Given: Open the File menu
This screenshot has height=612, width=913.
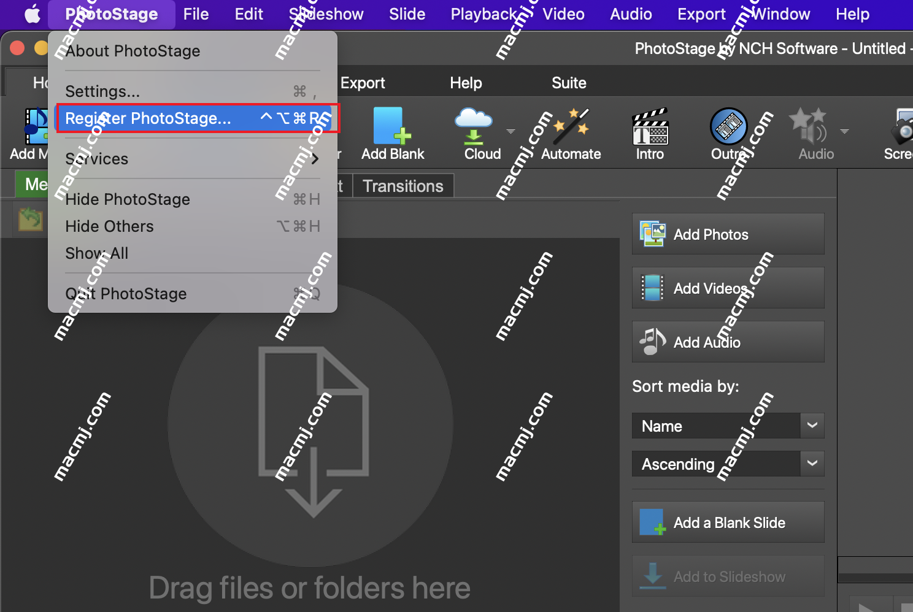Looking at the screenshot, I should click(x=196, y=14).
